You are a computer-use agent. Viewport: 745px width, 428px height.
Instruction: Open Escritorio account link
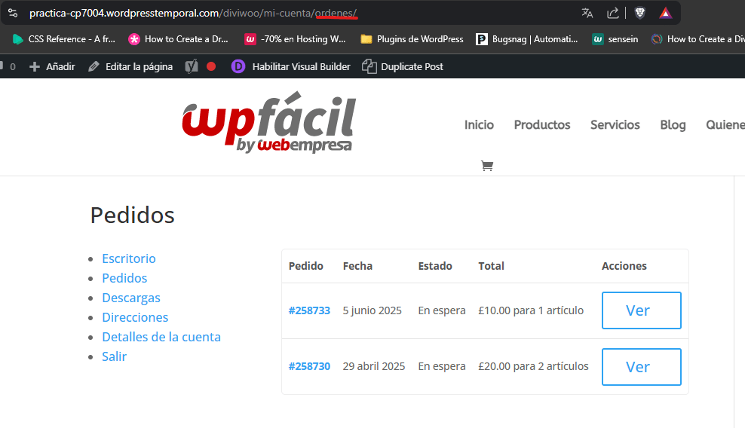coord(129,258)
